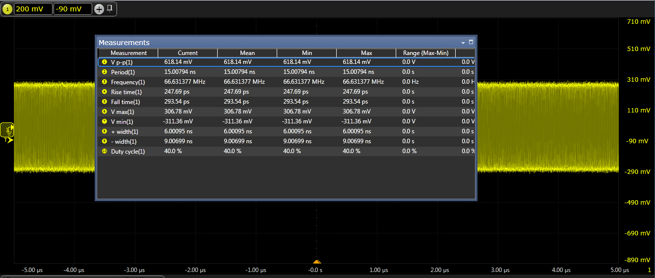
Task: Click the Current column header
Action: 187,53
